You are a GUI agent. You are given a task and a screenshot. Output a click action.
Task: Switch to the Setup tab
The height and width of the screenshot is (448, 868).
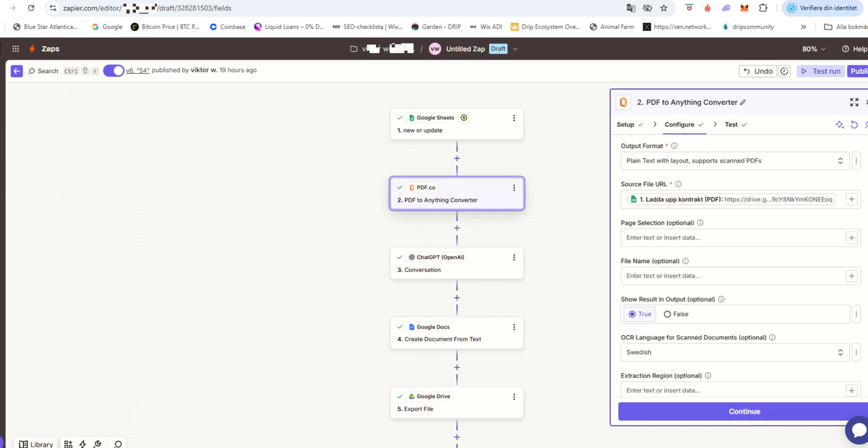(x=625, y=125)
